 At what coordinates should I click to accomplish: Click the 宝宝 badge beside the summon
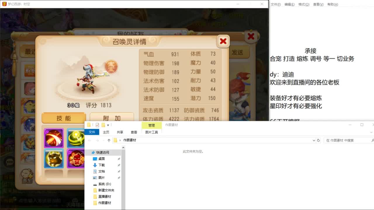(111, 67)
